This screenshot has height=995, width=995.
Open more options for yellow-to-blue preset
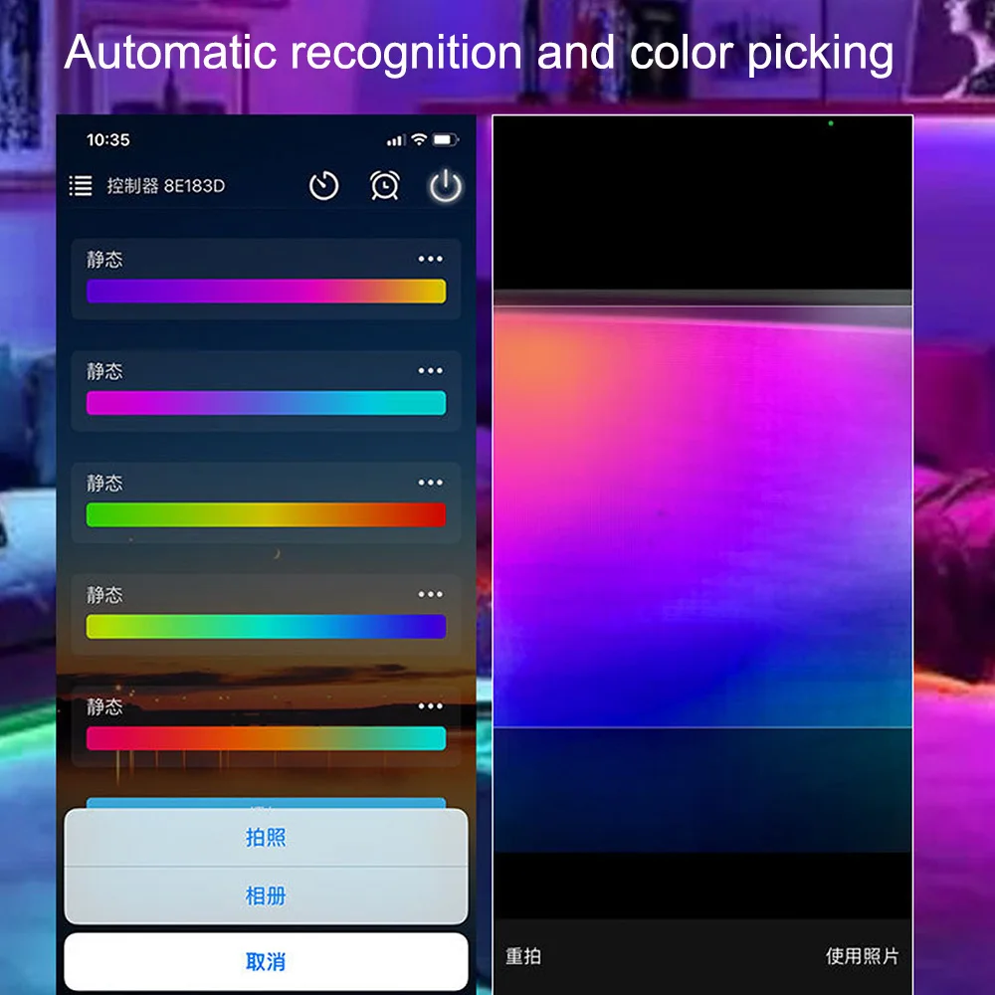(430, 594)
